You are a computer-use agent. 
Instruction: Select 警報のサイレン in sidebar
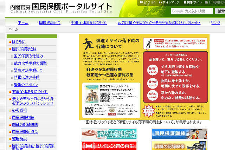pyautogui.click(x=26, y=84)
